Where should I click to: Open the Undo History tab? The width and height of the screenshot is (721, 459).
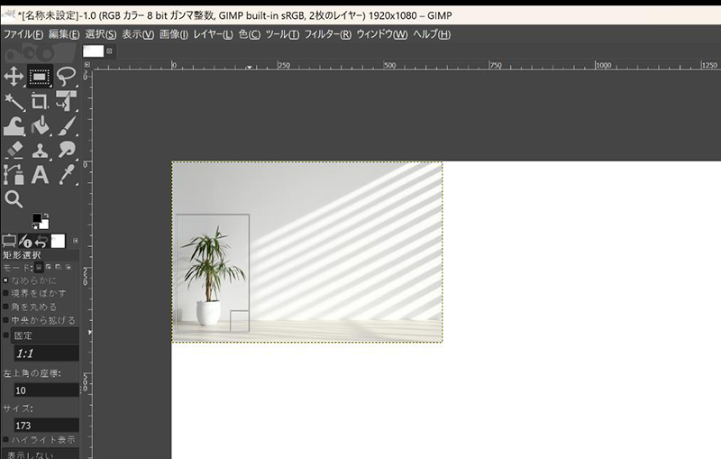point(41,241)
